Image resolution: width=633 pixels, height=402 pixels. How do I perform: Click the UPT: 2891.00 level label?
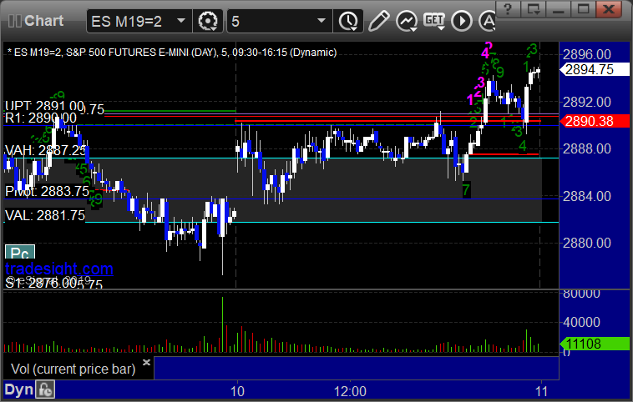point(44,106)
